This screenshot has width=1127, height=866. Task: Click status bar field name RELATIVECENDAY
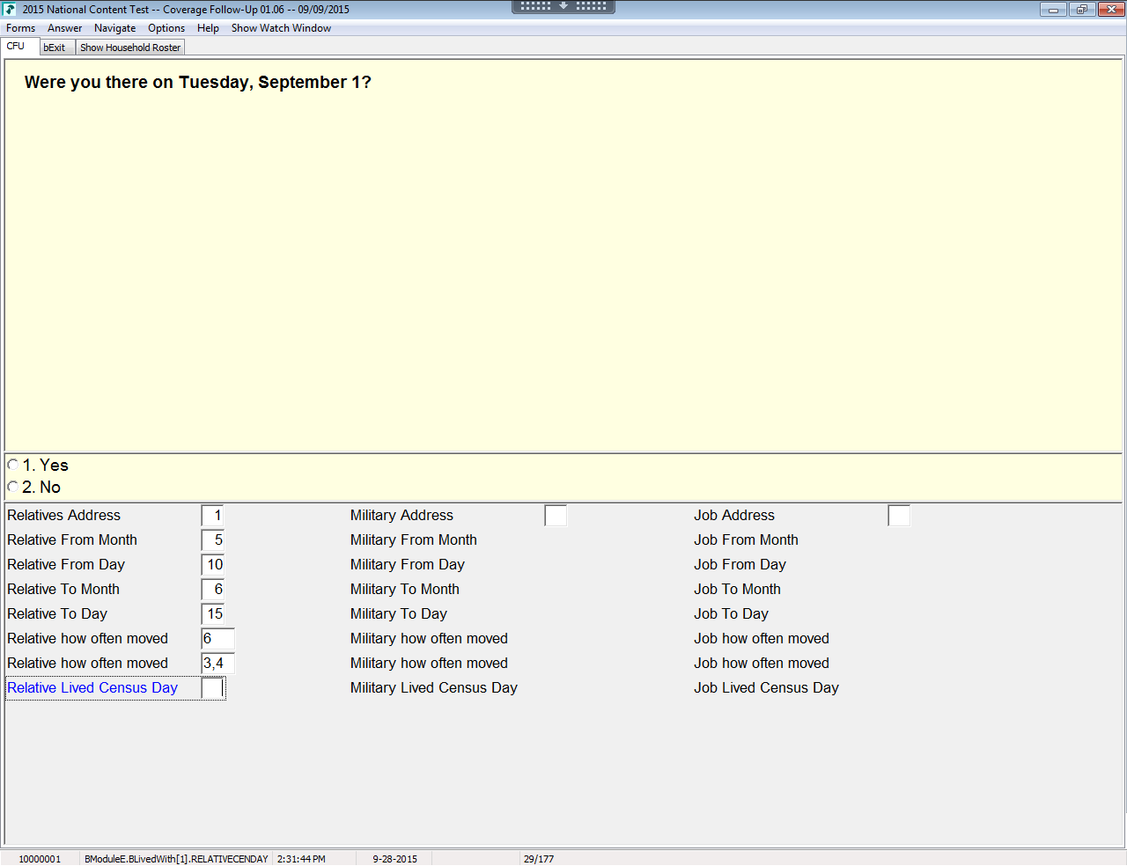click(x=176, y=859)
